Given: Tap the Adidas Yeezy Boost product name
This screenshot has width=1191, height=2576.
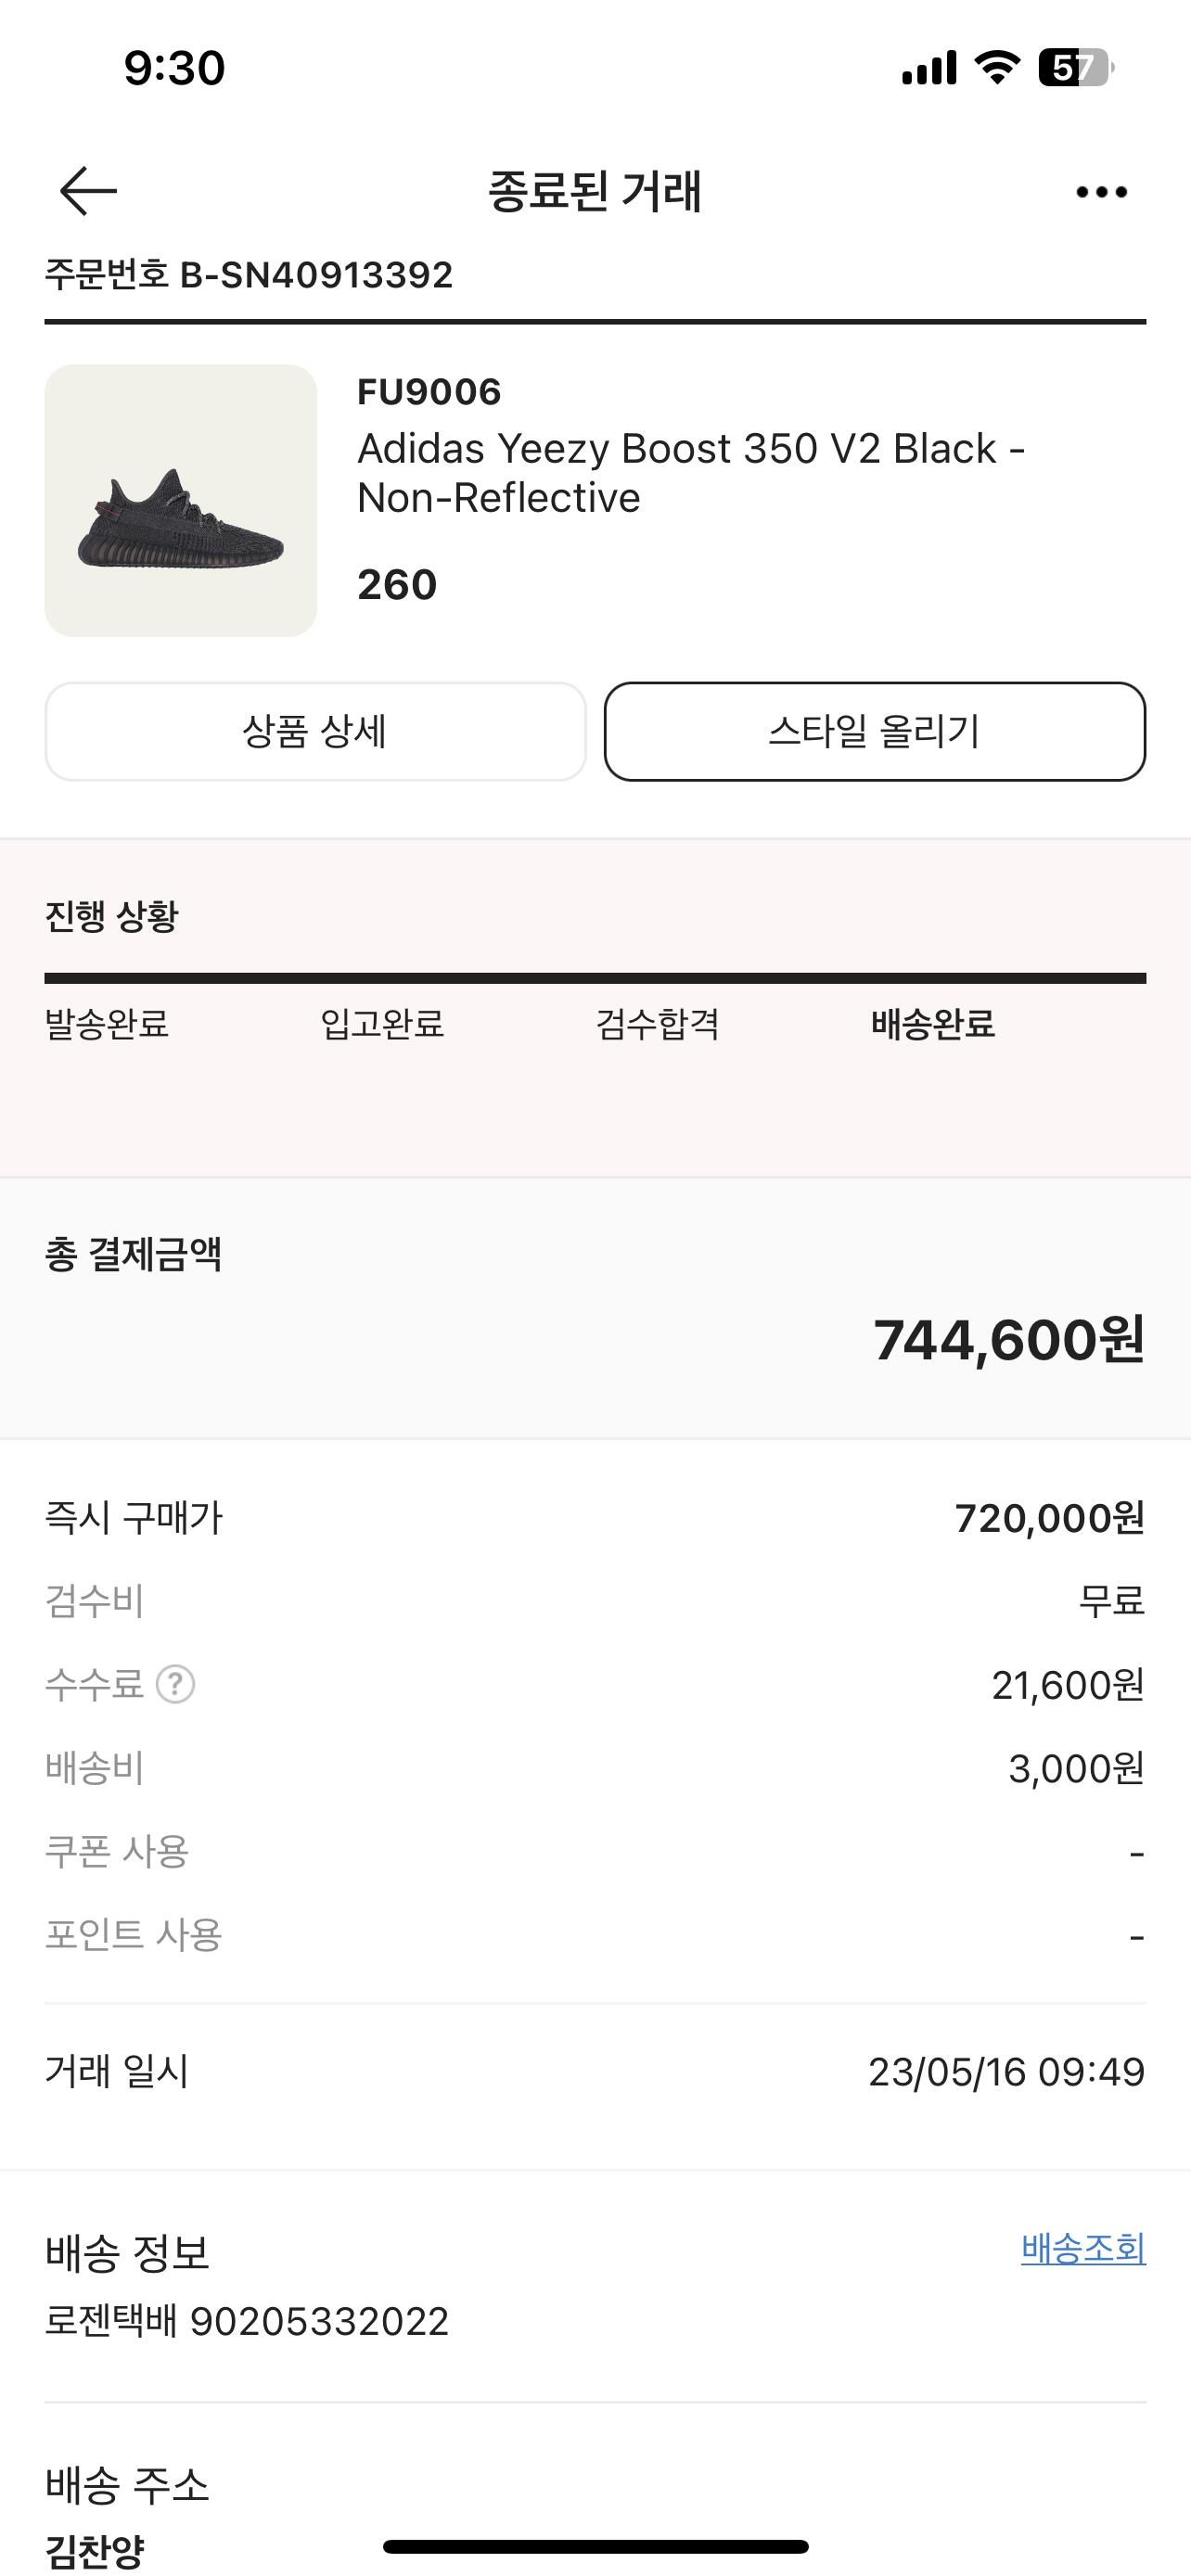Looking at the screenshot, I should pos(690,473).
